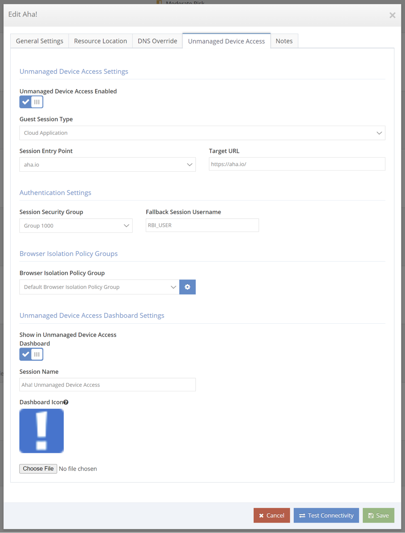Click the Browser Isolation Policy Group label
This screenshot has height=533, width=405.
point(62,273)
